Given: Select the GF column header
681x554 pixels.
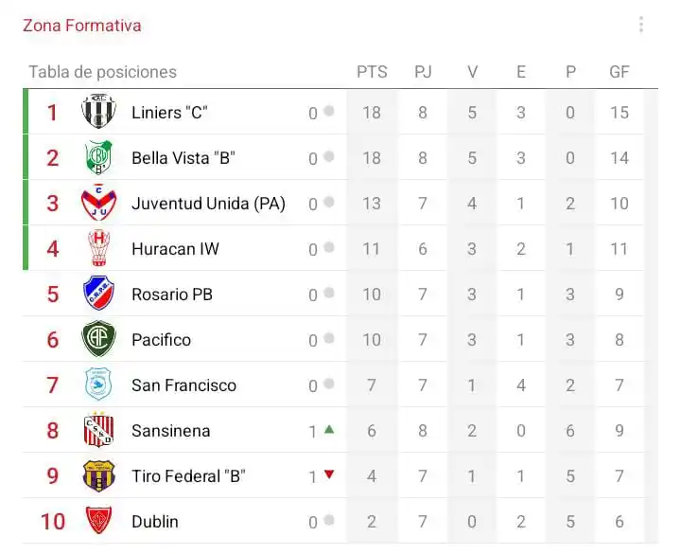Looking at the screenshot, I should coord(620,72).
